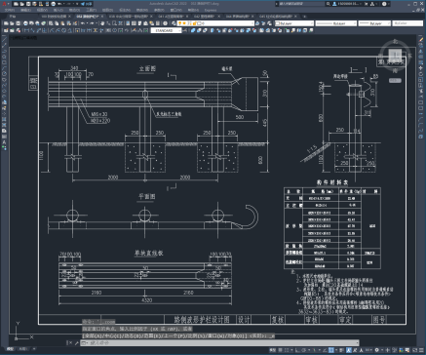426x355 pixels.
Task: Toggle object snap tracking in status bar
Action: pos(326,350)
